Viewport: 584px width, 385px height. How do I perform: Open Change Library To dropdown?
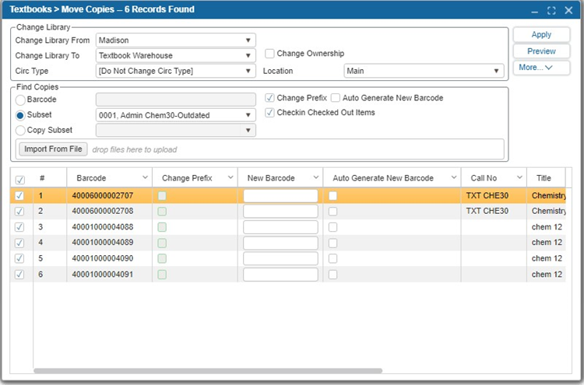point(176,55)
